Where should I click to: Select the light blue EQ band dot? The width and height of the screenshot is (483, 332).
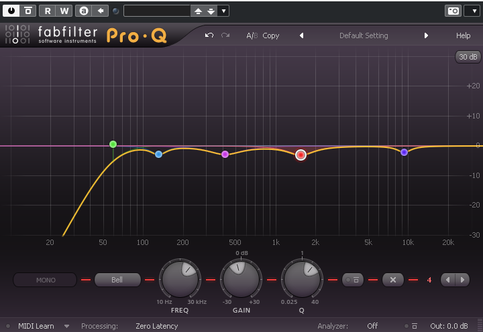pyautogui.click(x=158, y=155)
